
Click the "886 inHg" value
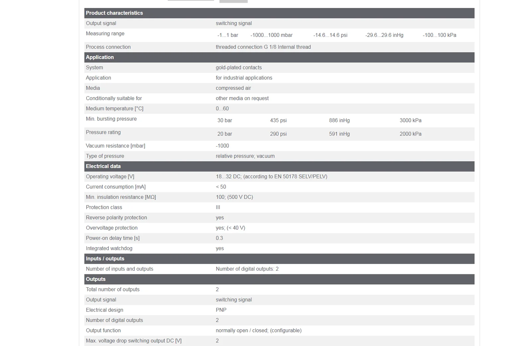pos(340,120)
